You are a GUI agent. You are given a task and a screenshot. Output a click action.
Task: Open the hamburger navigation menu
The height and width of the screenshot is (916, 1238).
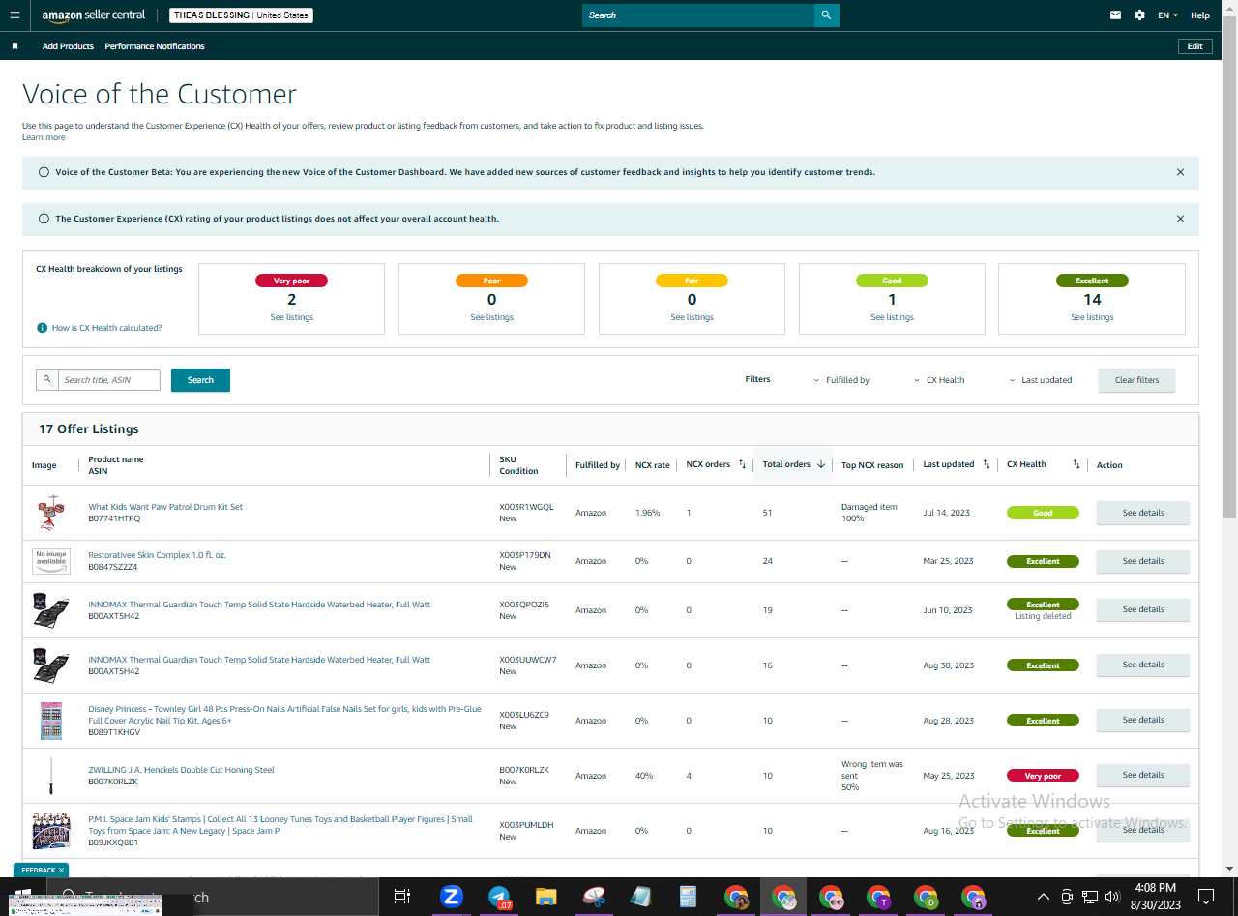14,15
